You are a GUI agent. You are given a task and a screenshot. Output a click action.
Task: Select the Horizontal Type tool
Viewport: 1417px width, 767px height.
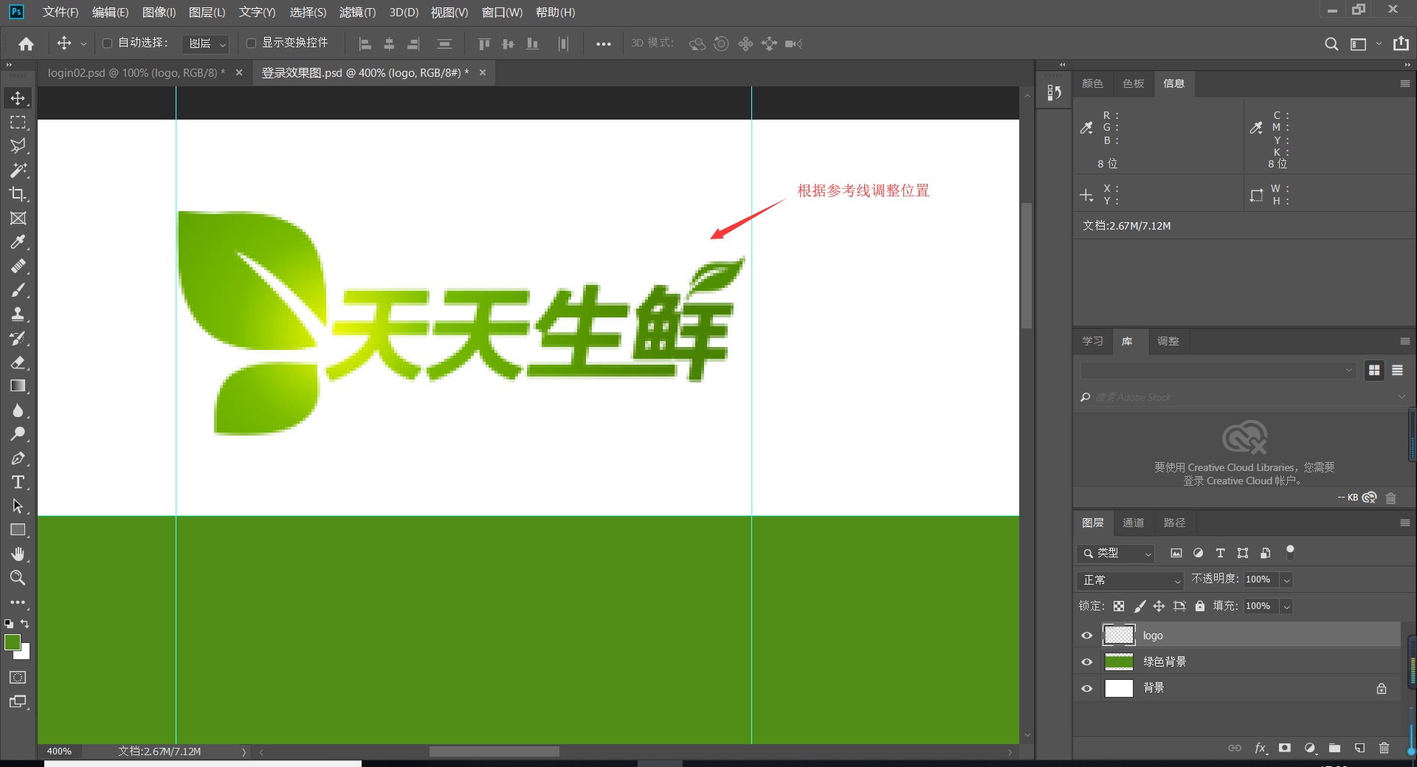click(x=18, y=482)
